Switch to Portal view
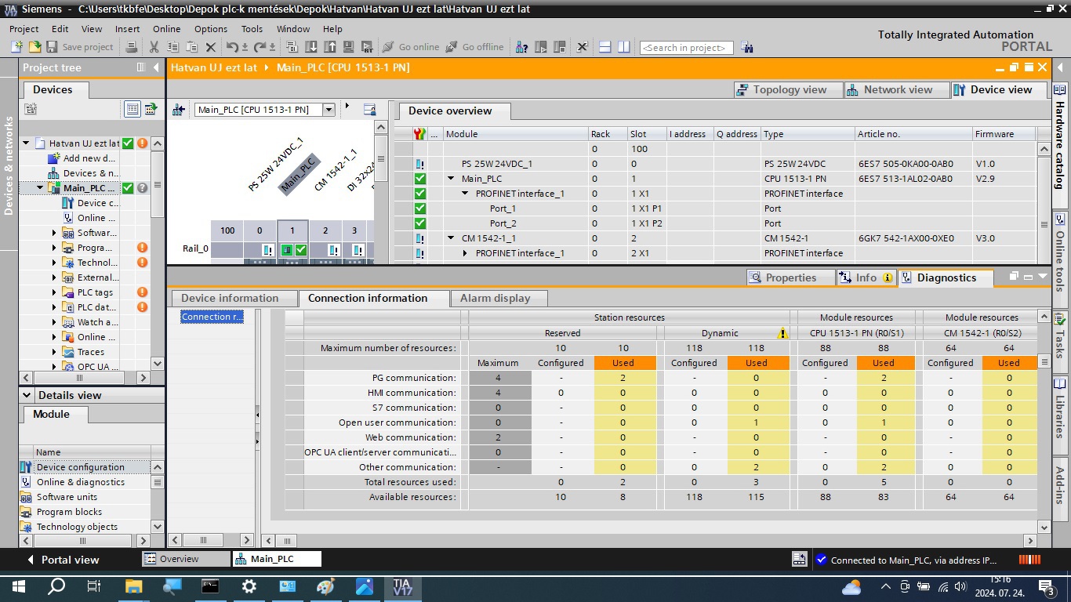 (62, 560)
